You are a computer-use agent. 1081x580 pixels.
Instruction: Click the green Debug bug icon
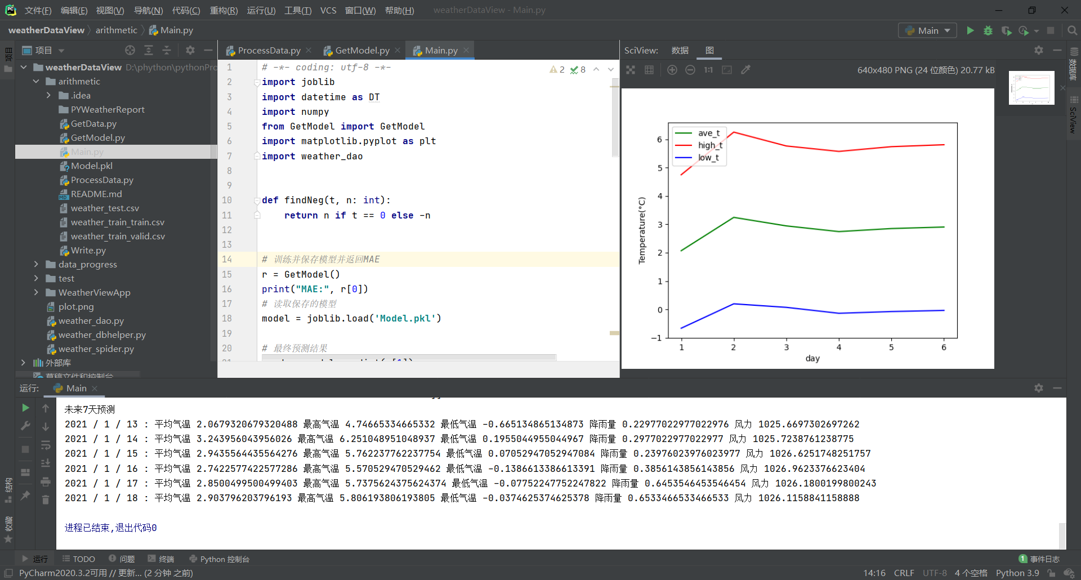[x=988, y=30]
